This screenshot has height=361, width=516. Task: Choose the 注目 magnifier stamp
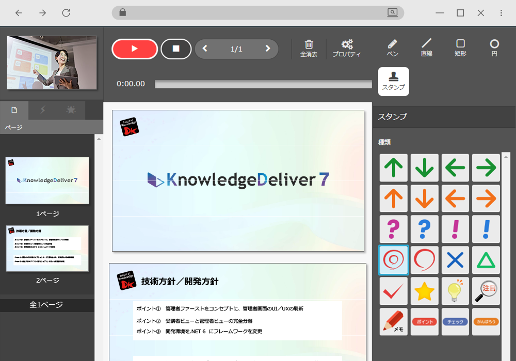tap(486, 291)
